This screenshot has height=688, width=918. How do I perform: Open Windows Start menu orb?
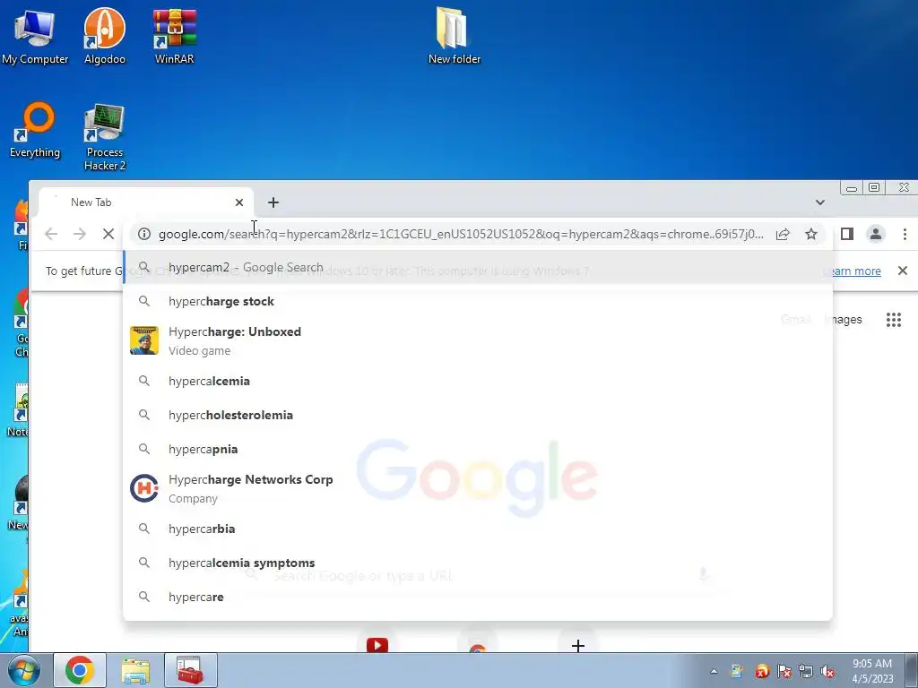(23, 670)
